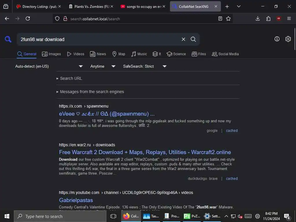
Task: Close the songs to occupy tab
Action: click(x=164, y=6)
